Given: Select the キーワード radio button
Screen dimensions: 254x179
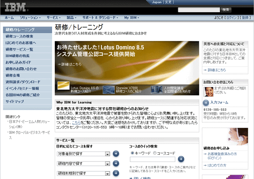Looking at the screenshot, I should point(132,153).
